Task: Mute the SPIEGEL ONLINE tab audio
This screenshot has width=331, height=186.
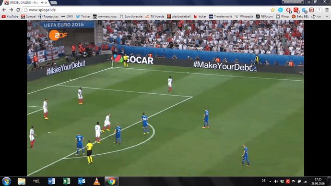Action: tap(42, 3)
